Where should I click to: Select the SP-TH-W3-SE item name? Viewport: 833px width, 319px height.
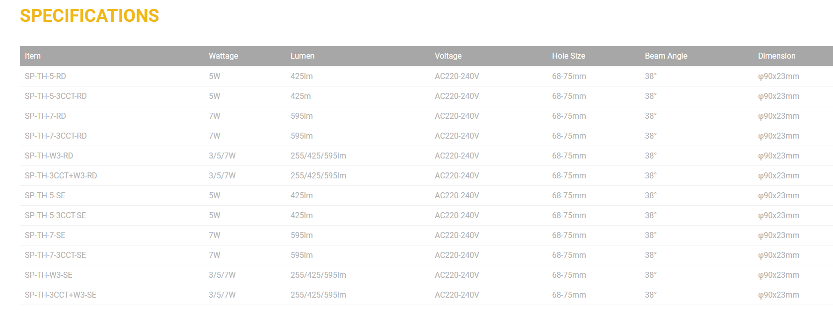click(x=48, y=275)
